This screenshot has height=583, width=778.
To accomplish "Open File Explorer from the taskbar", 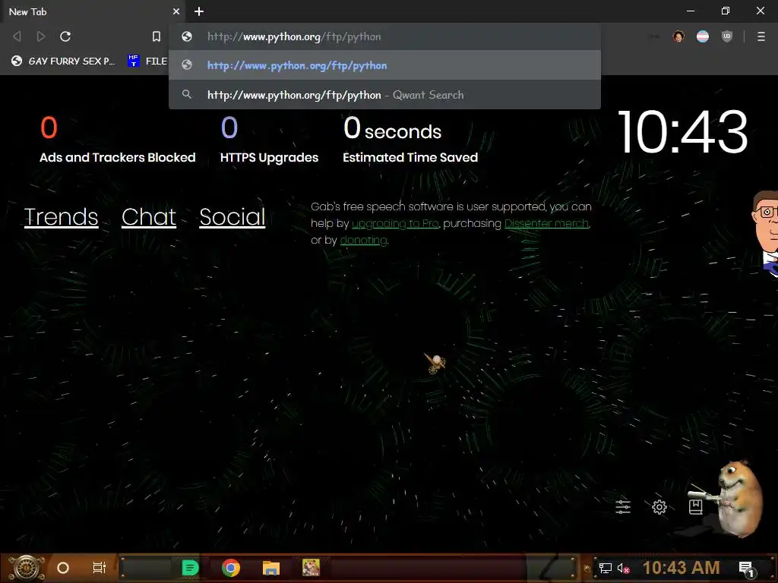I will (x=271, y=568).
